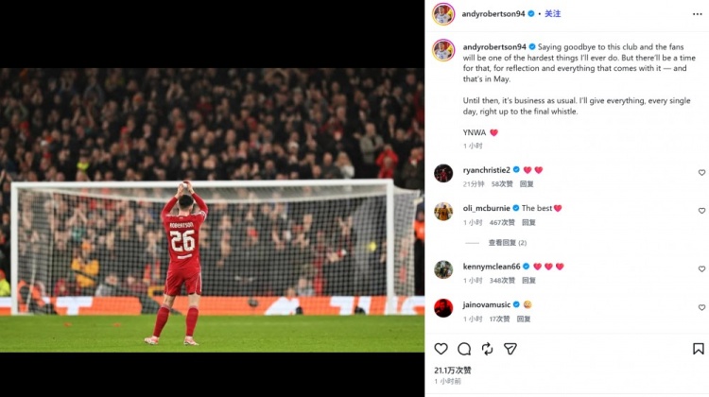
Task: Expand the 2 replies under oli_mcburnie
Action: 508,243
